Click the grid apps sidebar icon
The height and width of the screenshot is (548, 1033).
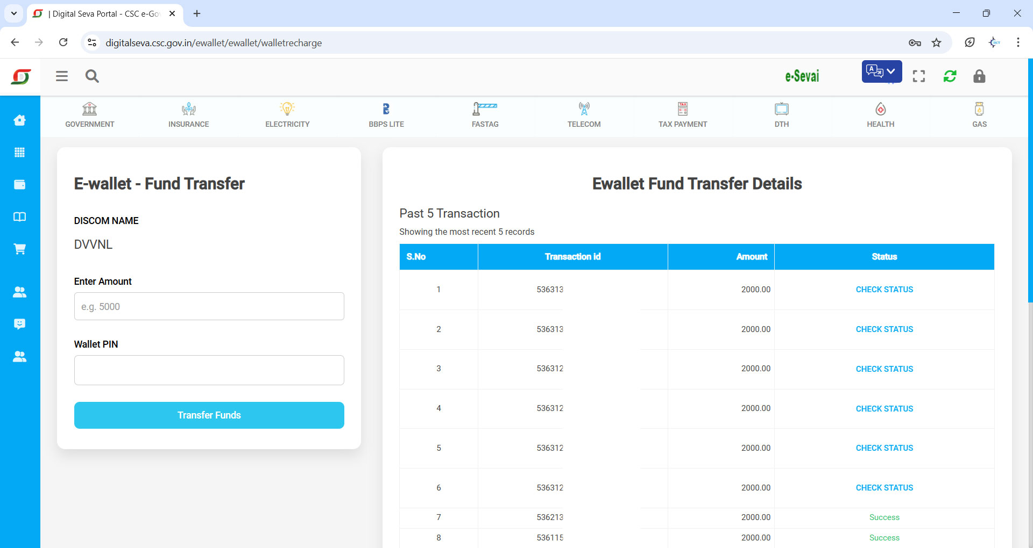coord(20,153)
